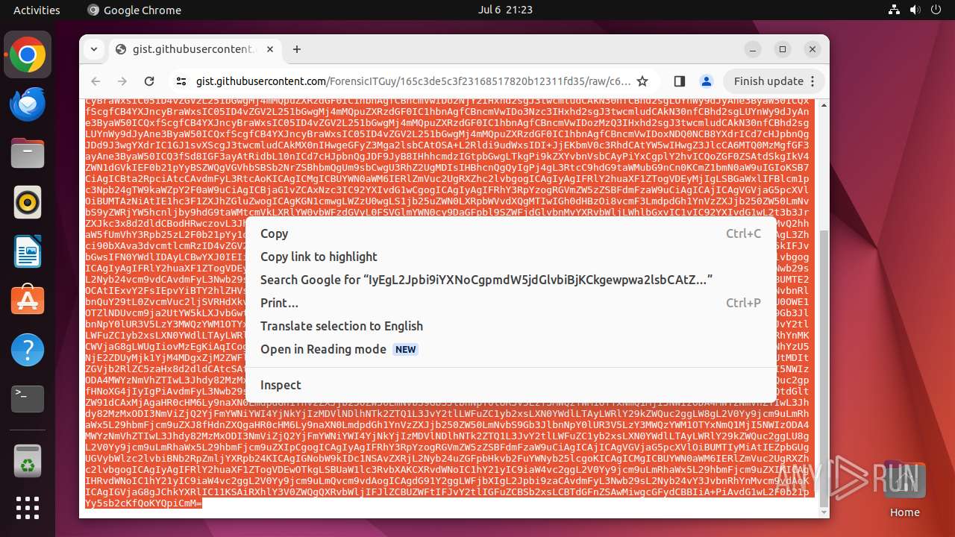This screenshot has width=955, height=537.
Task: Toggle Chrome side panel
Action: pos(679,81)
